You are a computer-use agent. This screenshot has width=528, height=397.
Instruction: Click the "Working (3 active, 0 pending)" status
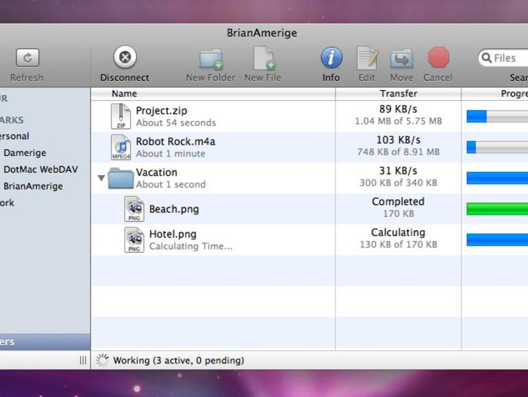(x=178, y=361)
